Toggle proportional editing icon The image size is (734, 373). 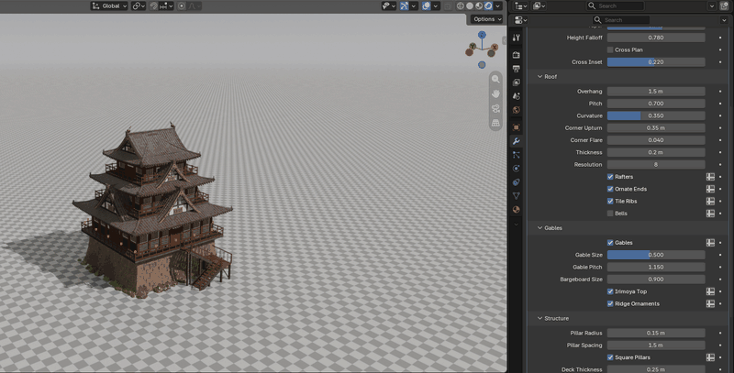(182, 6)
